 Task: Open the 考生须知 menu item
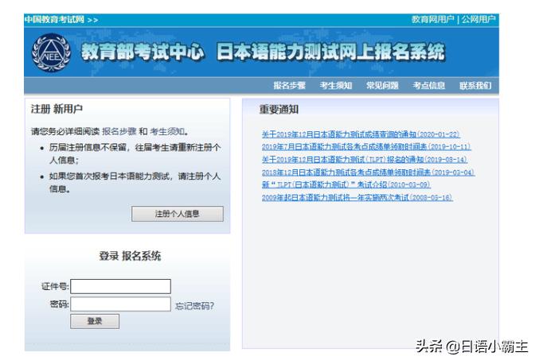point(336,85)
